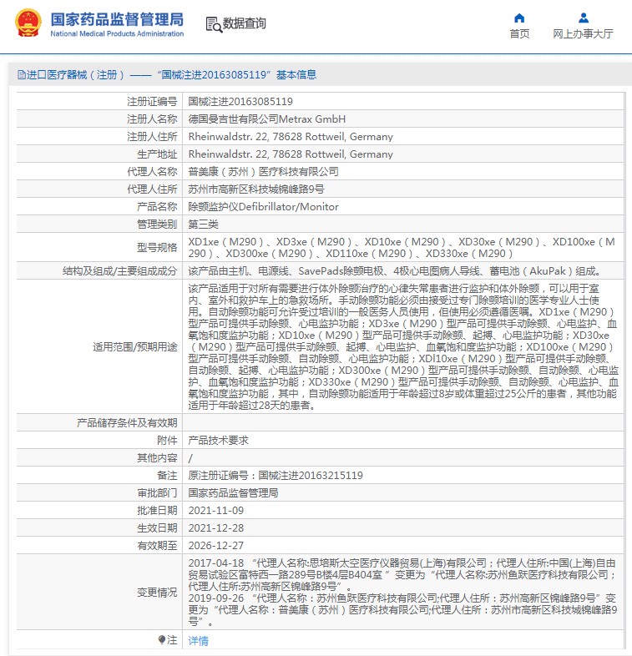
Task: Click the 变更情况 row label
Action: click(x=157, y=593)
